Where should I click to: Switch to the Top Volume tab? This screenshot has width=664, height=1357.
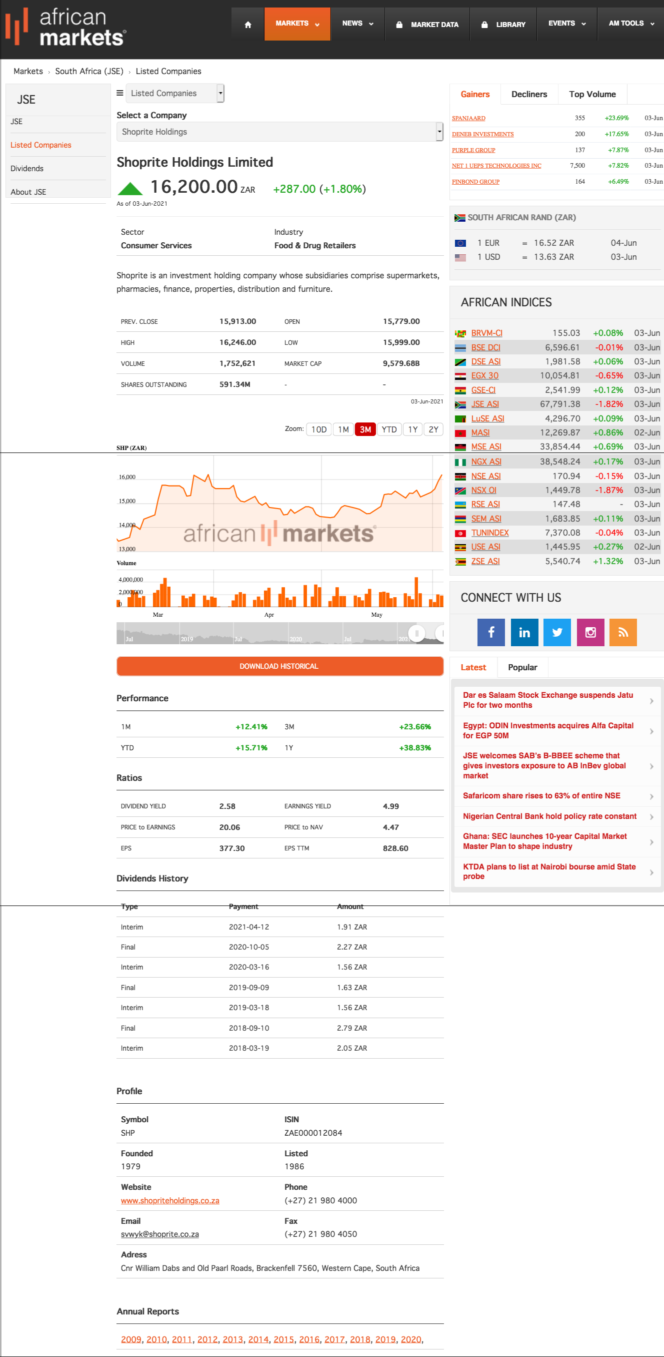click(592, 94)
